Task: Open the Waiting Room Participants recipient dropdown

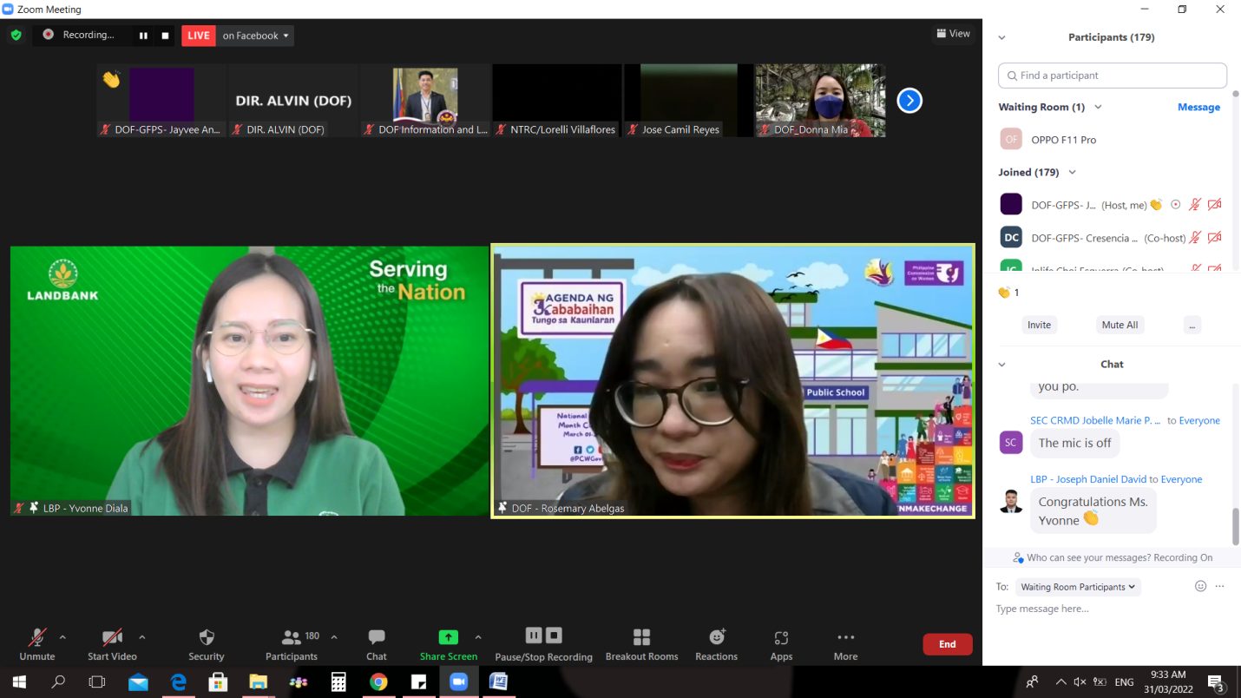Action: 1078,587
